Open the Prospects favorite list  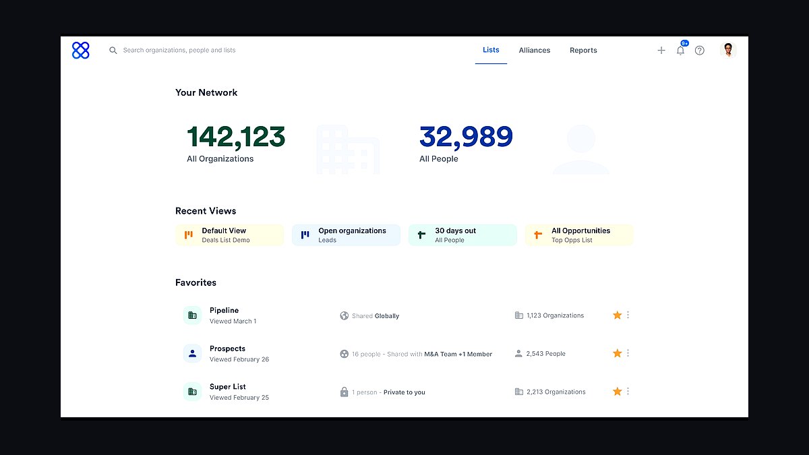pos(227,348)
